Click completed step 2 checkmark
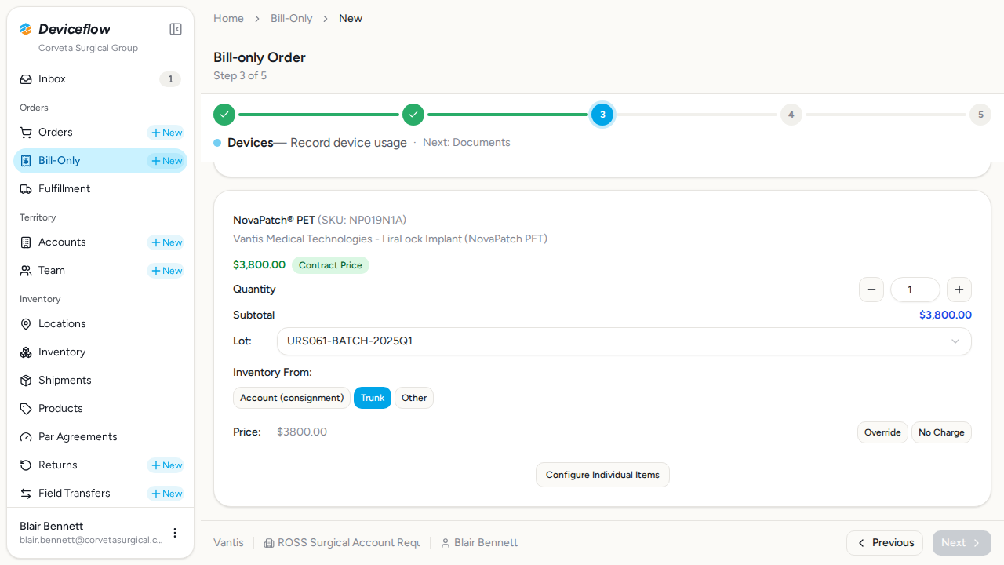 pos(413,115)
